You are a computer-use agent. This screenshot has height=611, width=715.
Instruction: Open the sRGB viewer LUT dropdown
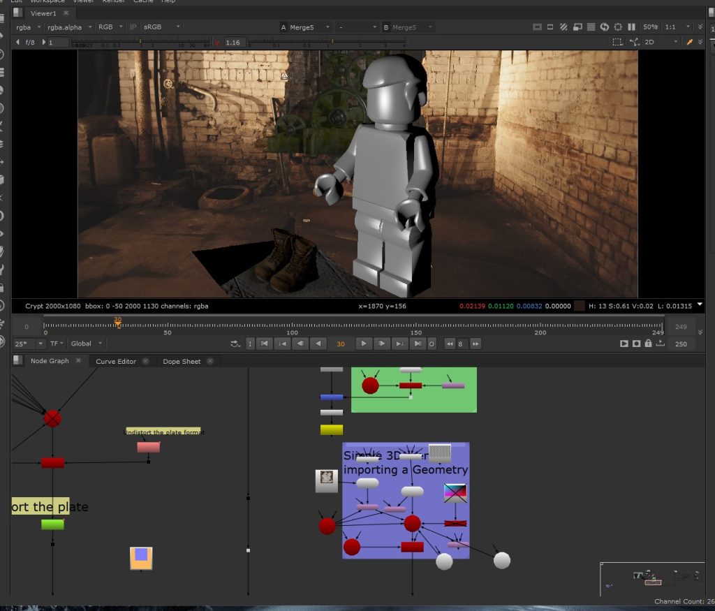[x=162, y=27]
